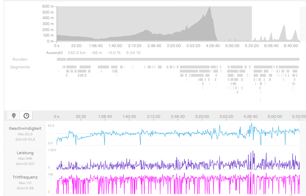Click the unselected elevation area after 5:33:20
The width and height of the screenshot is (306, 196).
[276, 24]
